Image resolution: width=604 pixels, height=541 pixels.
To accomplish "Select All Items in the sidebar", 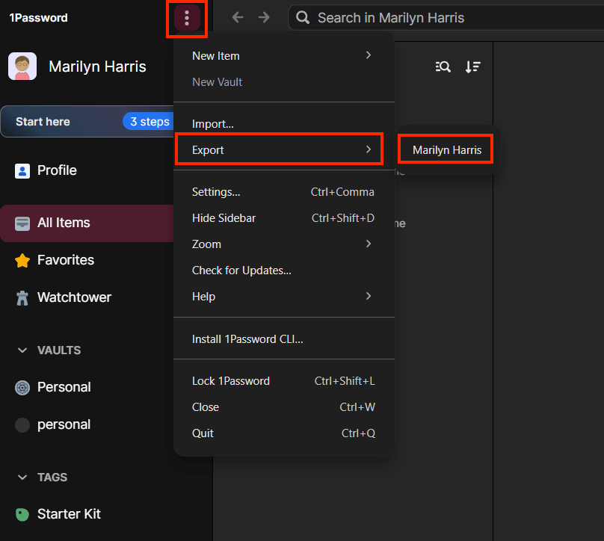I will pos(87,223).
